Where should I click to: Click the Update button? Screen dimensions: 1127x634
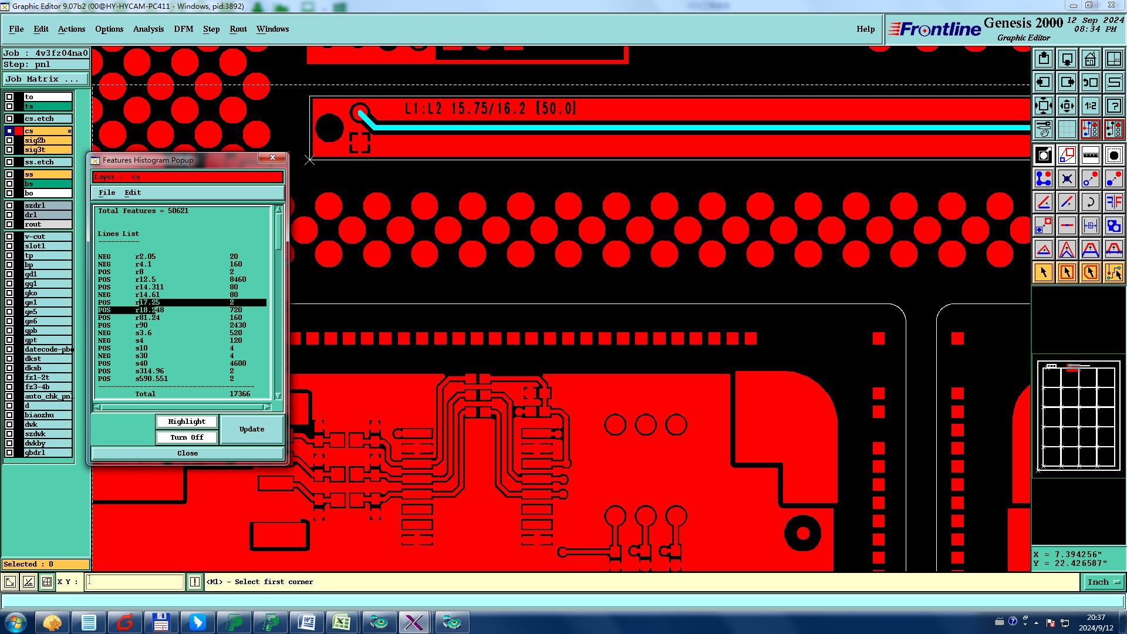click(x=251, y=429)
